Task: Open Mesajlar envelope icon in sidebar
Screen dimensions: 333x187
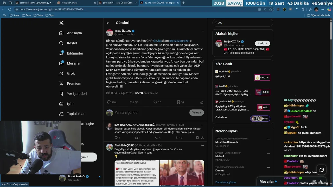Action: point(61,63)
